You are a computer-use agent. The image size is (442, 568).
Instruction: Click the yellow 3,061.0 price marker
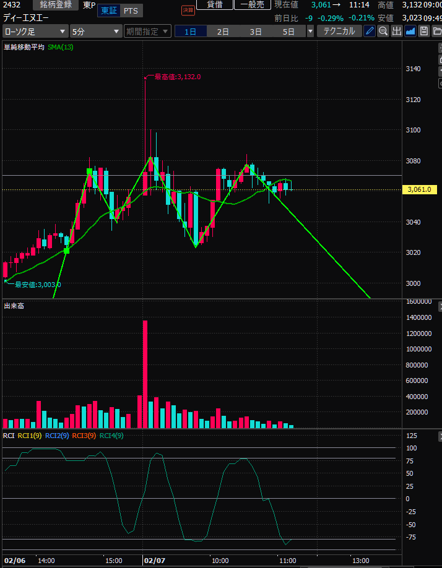click(x=418, y=189)
